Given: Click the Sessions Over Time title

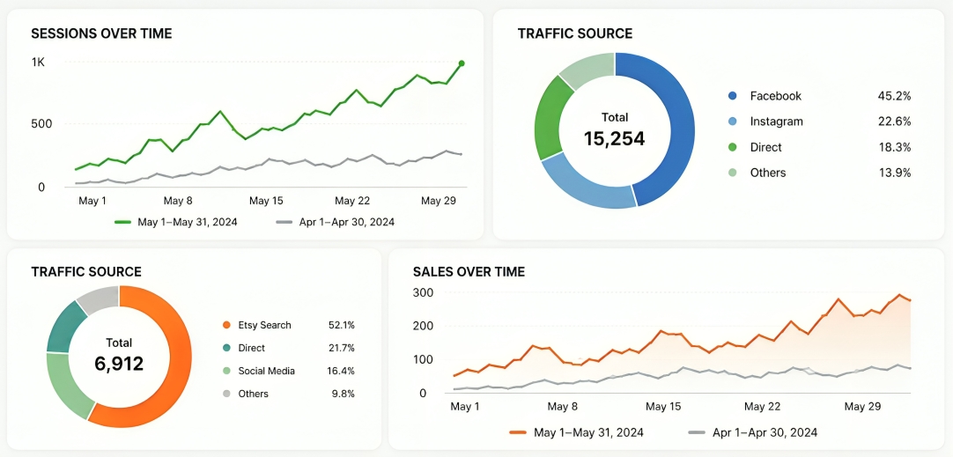Looking at the screenshot, I should (101, 33).
